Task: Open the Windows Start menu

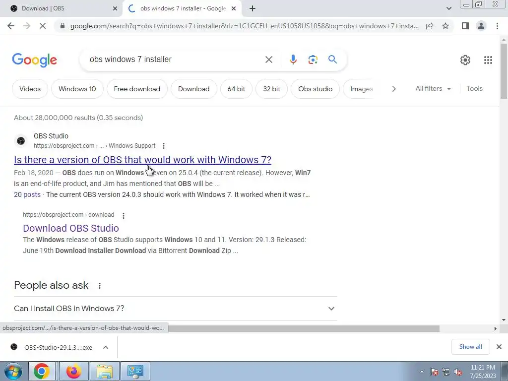Action: (13, 371)
